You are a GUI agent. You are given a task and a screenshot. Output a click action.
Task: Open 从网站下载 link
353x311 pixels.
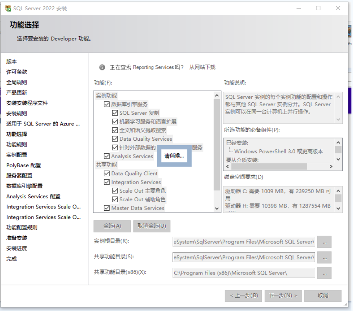coord(202,67)
